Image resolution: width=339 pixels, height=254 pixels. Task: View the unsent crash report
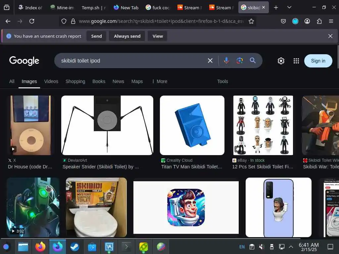pos(158,36)
